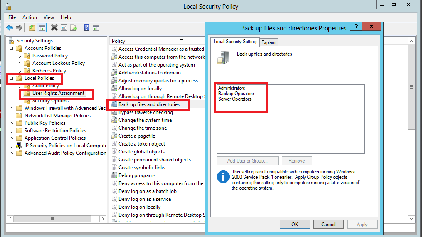The height and width of the screenshot is (237, 422).
Task: Click Cancel in the Properties dialog
Action: [328, 225]
